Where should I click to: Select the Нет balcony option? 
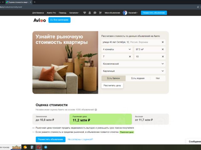click(158, 78)
